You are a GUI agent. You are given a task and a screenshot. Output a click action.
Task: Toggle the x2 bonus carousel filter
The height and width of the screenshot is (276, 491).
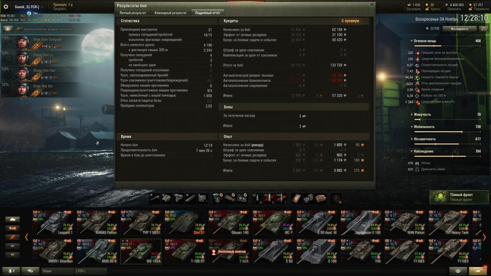(x=12, y=228)
